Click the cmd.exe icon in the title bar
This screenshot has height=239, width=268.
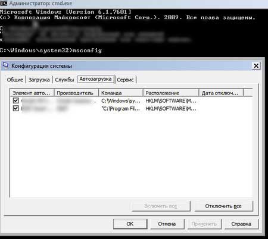coord(4,4)
